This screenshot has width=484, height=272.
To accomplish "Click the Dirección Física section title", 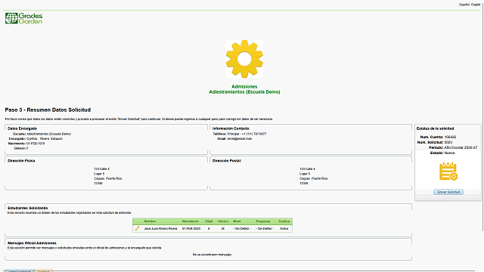I will pyautogui.click(x=21, y=161).
